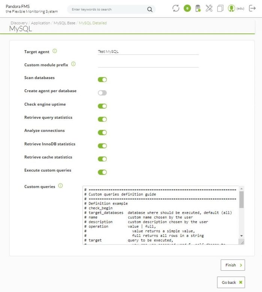This screenshot has width=262, height=292.
Task: Toggle Retrieve InnoDB statistics switch
Action: click(x=102, y=146)
